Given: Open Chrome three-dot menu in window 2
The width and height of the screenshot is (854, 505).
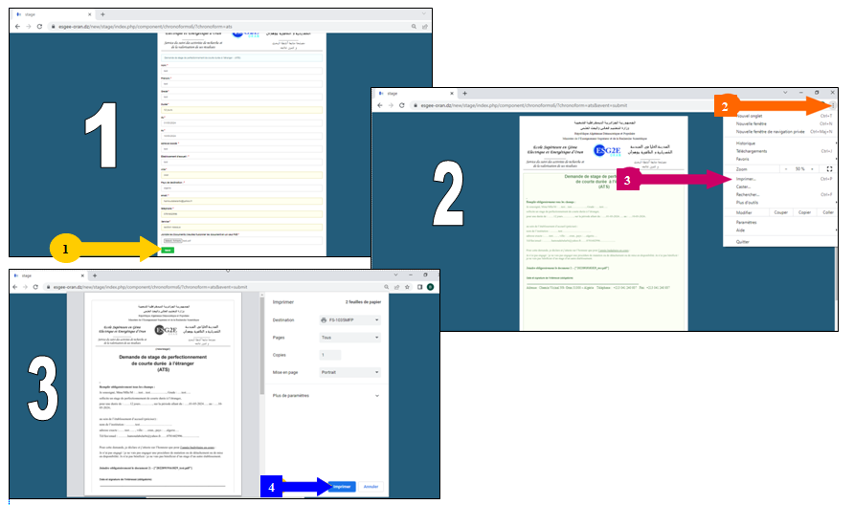Looking at the screenshot, I should 833,104.
